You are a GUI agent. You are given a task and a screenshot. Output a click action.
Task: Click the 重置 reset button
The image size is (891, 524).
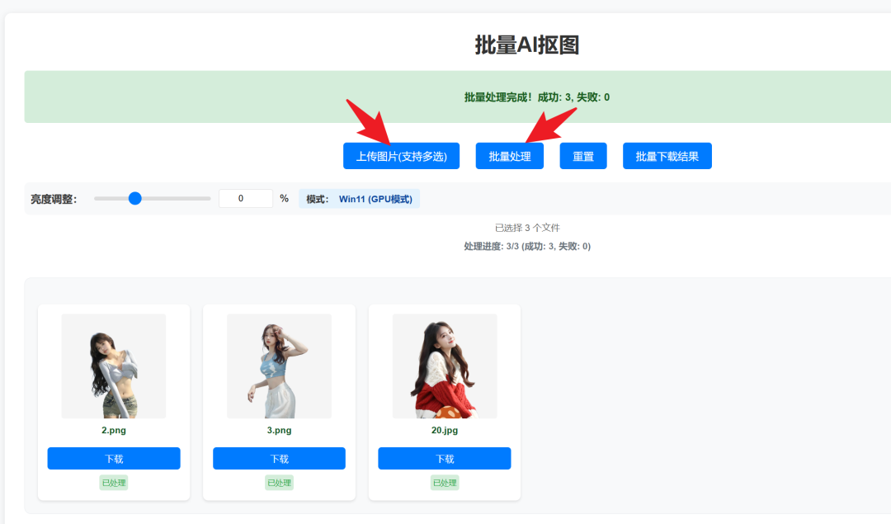[x=582, y=155]
